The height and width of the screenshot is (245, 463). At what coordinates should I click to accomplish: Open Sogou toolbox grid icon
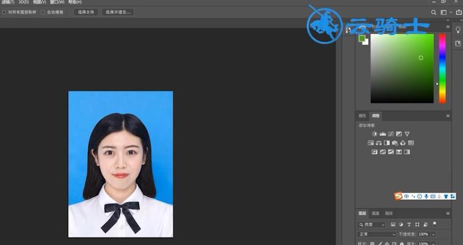tap(453, 197)
